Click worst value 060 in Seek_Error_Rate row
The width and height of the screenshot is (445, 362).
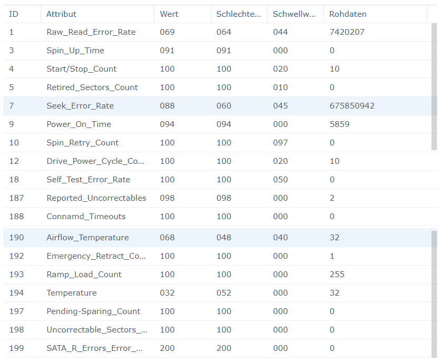point(224,106)
